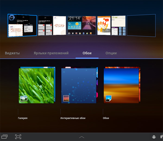The height and width of the screenshot is (141, 163).
Task: Tap the Обои label under the sunset wallpaper
Action: click(x=106, y=118)
